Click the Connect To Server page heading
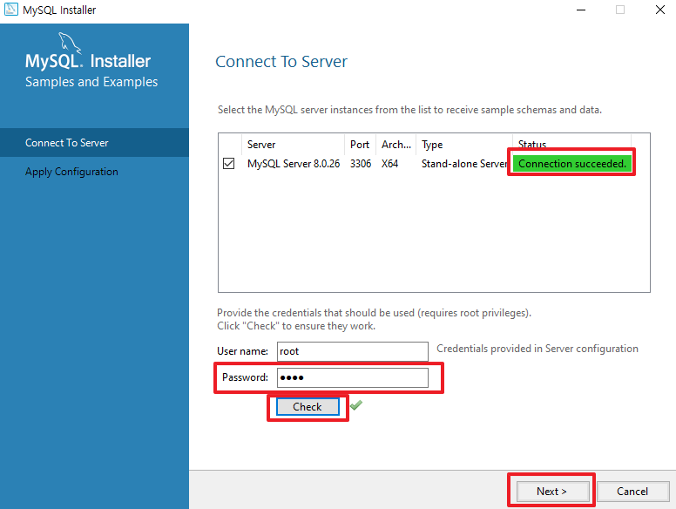This screenshot has width=676, height=509. 281,62
